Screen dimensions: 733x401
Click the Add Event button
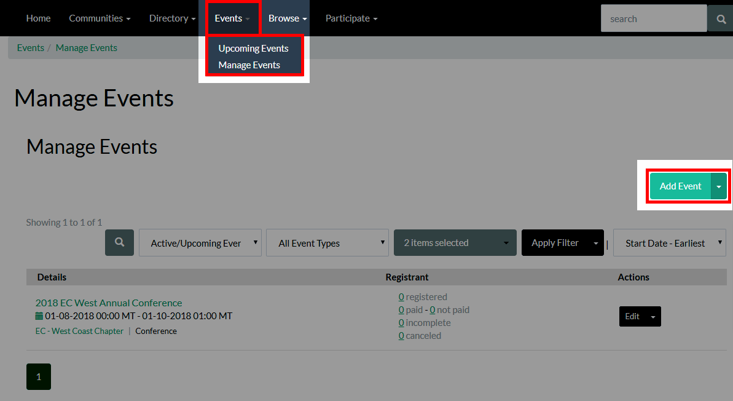[680, 186]
